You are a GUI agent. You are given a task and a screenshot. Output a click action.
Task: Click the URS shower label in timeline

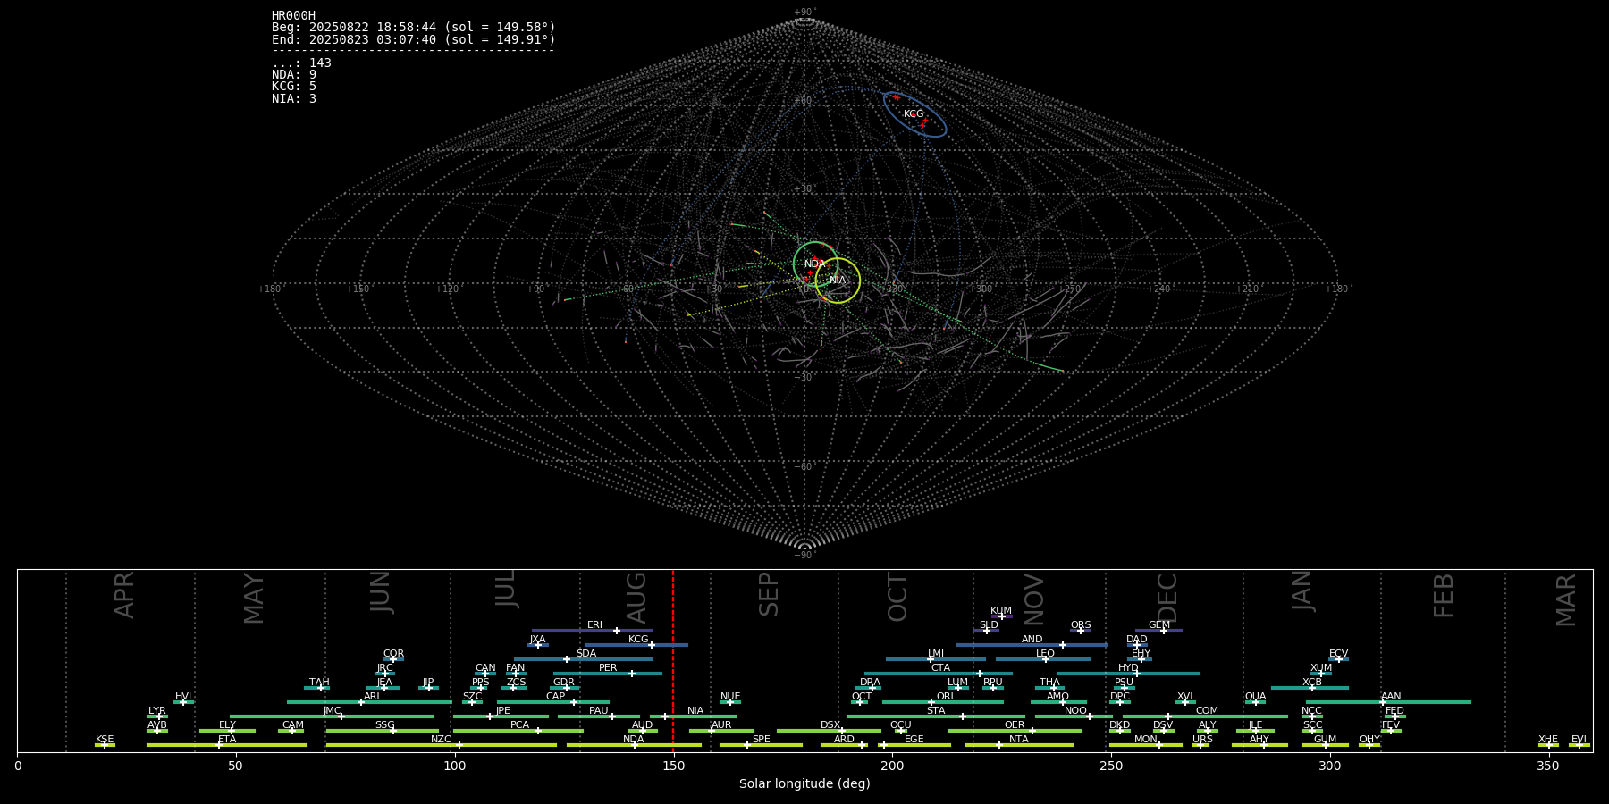click(1203, 740)
